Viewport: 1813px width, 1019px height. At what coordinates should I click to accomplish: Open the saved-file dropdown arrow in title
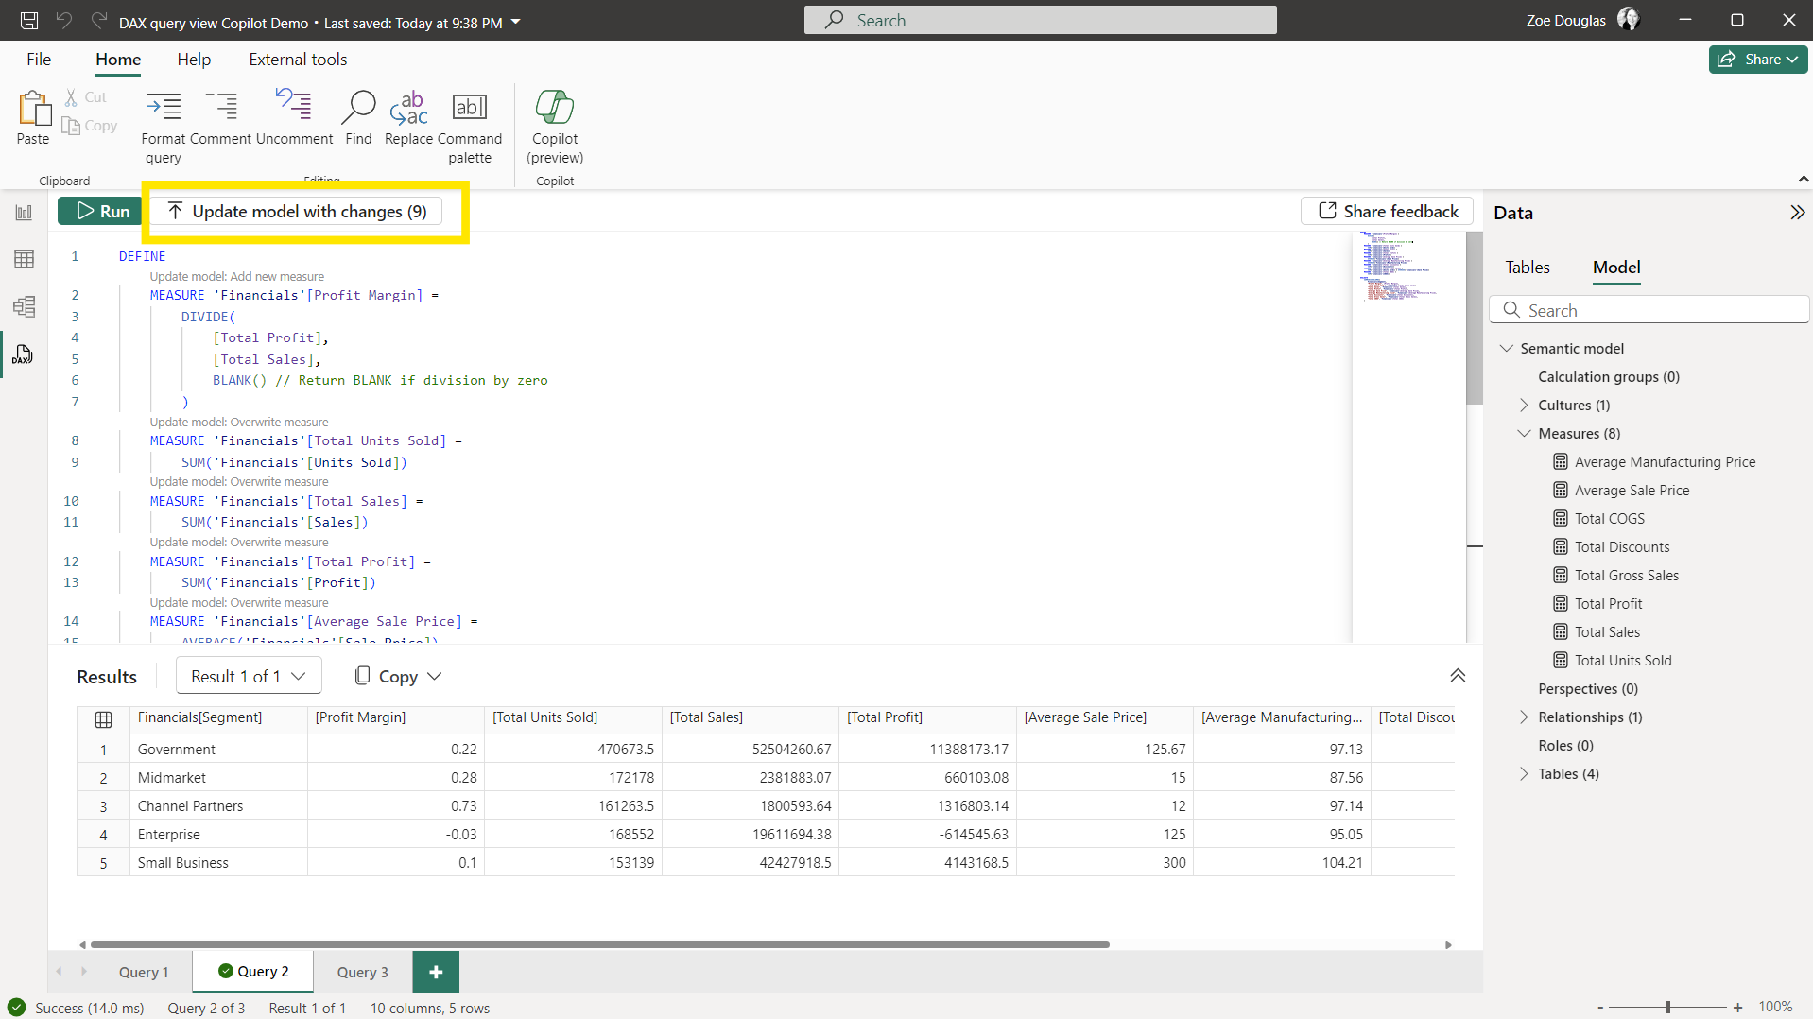tap(516, 22)
